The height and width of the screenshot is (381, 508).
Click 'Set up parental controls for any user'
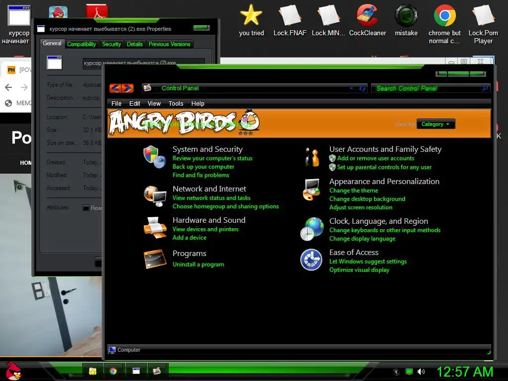(x=384, y=167)
